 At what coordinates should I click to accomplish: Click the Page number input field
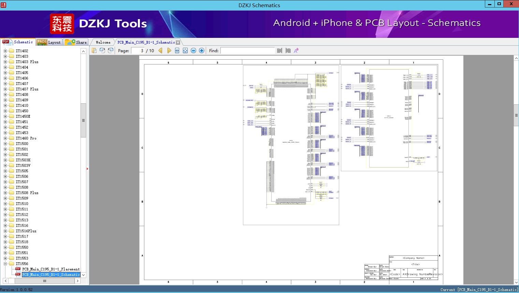138,50
